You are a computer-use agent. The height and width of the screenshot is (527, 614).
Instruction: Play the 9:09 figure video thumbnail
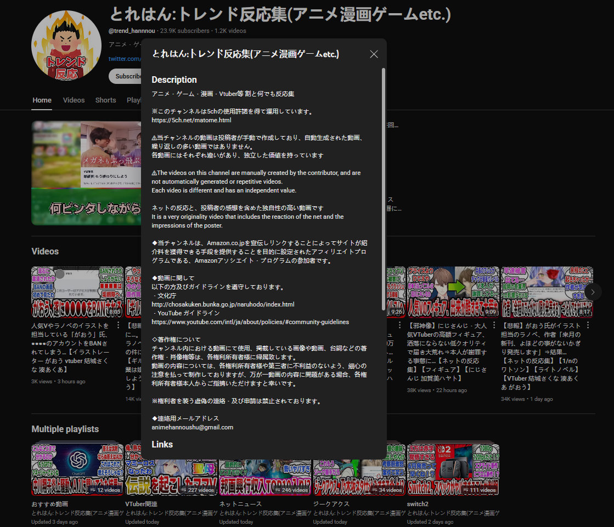pyautogui.click(x=453, y=292)
